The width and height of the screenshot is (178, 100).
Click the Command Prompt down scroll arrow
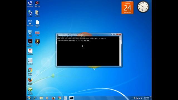(x=120, y=65)
